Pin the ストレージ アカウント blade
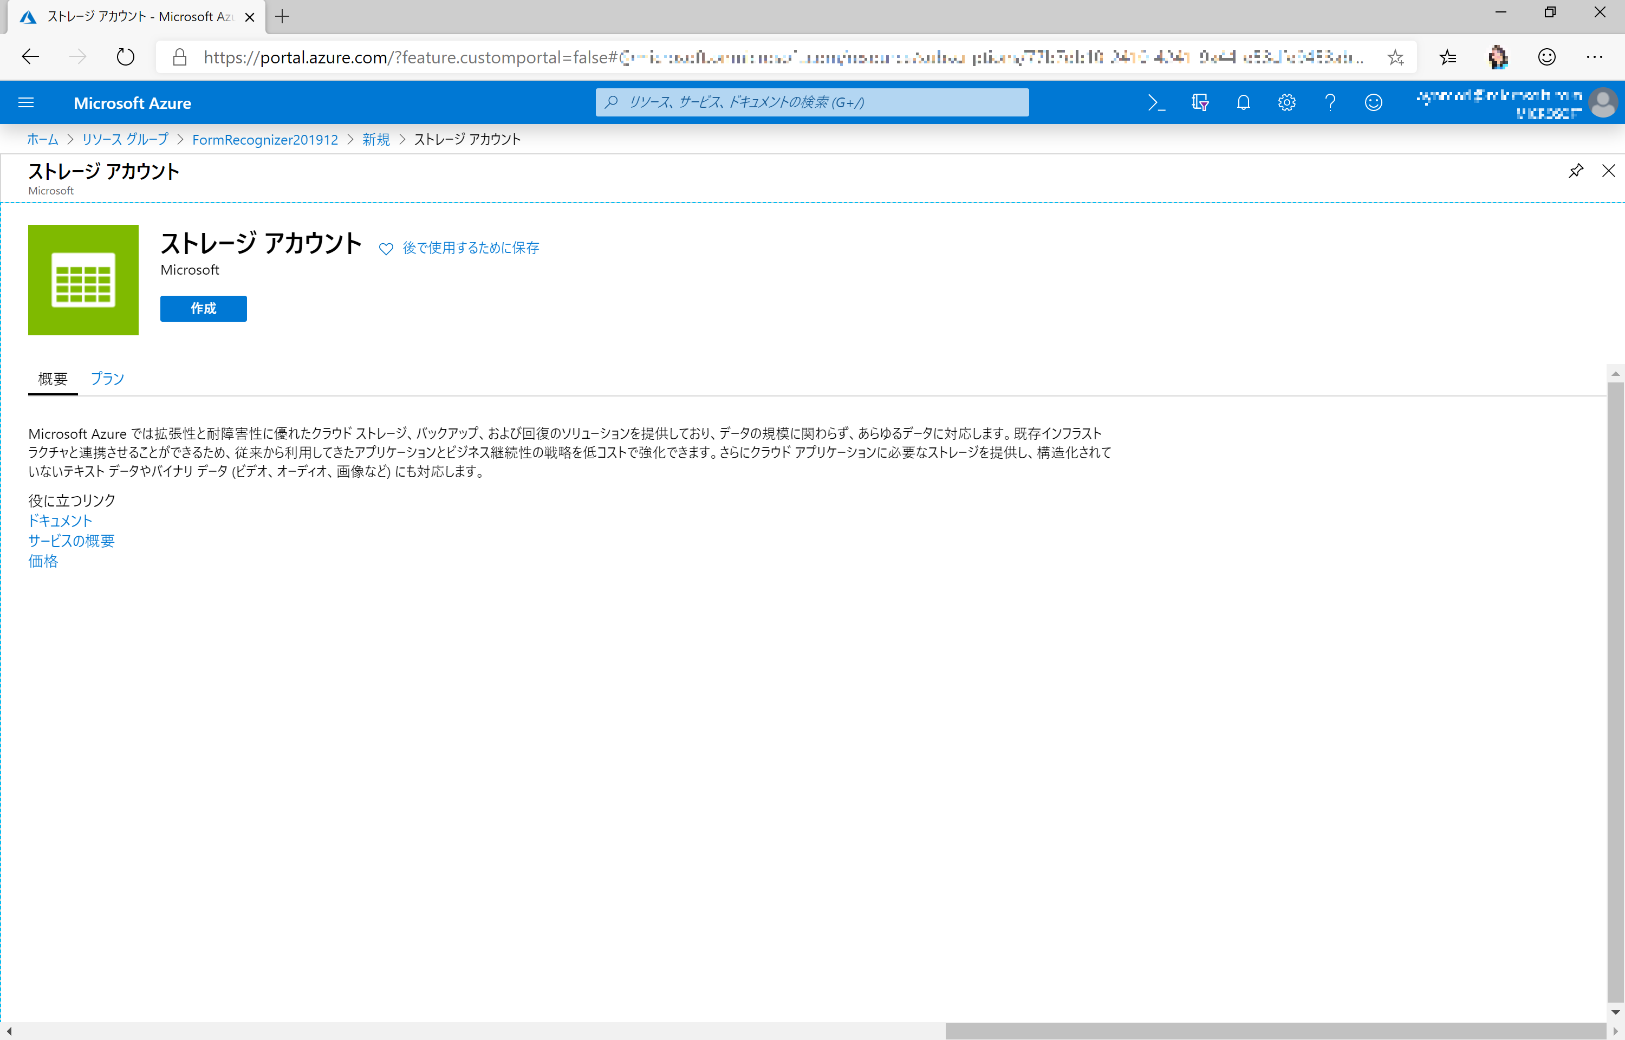The image size is (1625, 1040). (1575, 171)
